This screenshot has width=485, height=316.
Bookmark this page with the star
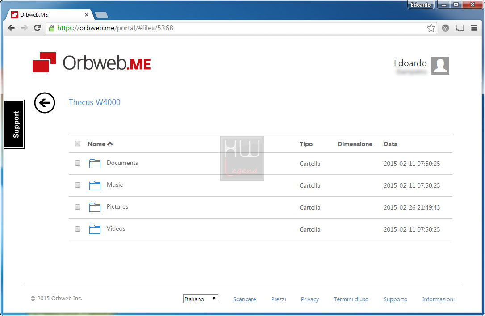pyautogui.click(x=431, y=28)
